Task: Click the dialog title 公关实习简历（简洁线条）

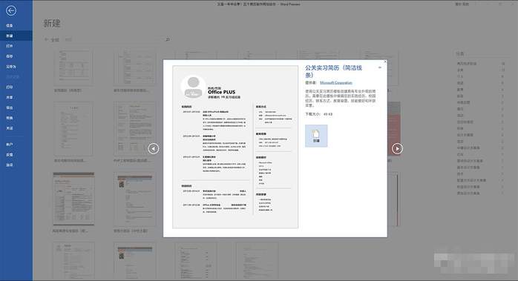Action: (x=334, y=71)
